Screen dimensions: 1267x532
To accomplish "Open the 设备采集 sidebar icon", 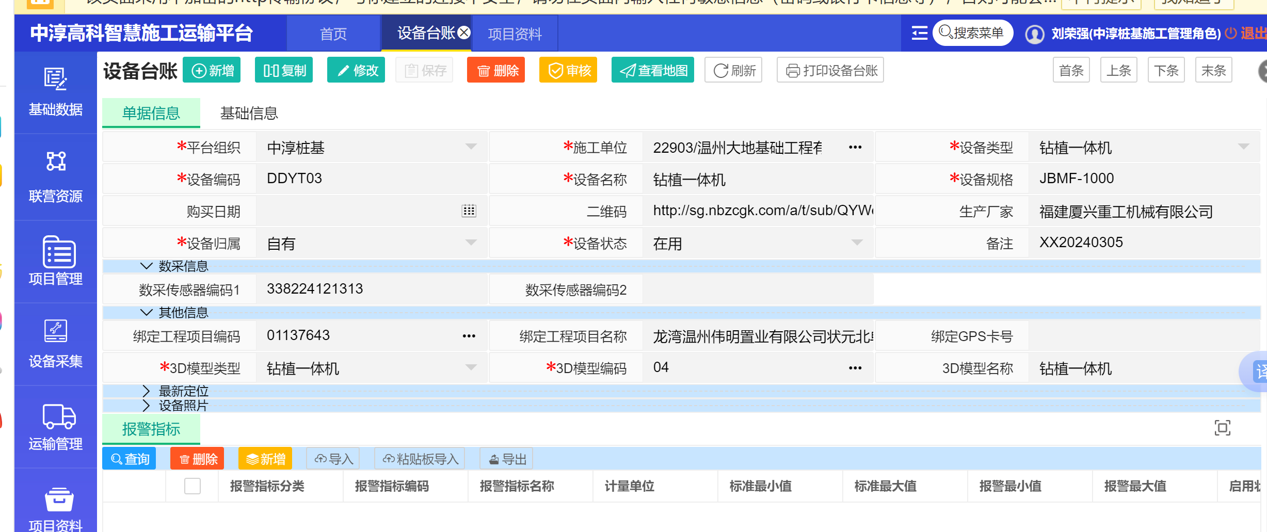I will tap(55, 331).
